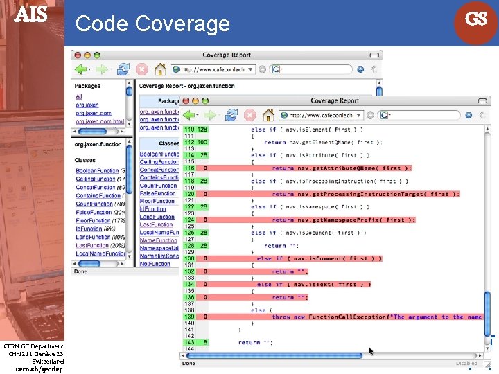Click Forward arrow in the rear Coverage Report window
Viewport: 499px width, 374px height.
point(101,69)
